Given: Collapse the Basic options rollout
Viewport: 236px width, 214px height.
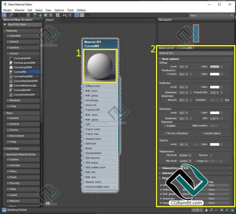Looking at the screenshot, I should [x=160, y=59].
